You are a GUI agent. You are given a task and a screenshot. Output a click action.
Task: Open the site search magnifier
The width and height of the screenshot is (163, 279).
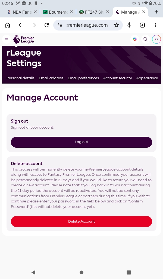tap(146, 39)
